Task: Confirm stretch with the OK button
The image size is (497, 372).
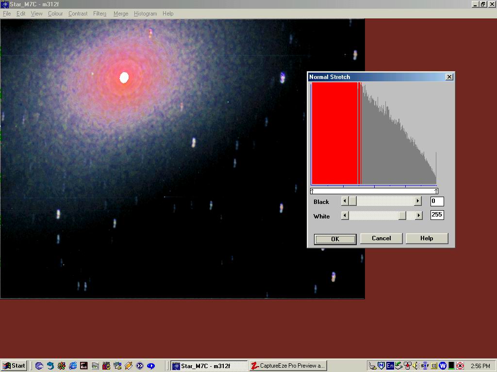Action: click(x=335, y=239)
